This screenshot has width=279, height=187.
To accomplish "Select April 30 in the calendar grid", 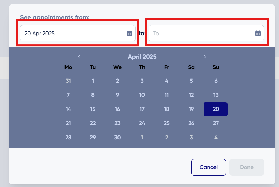I will click(x=117, y=138).
